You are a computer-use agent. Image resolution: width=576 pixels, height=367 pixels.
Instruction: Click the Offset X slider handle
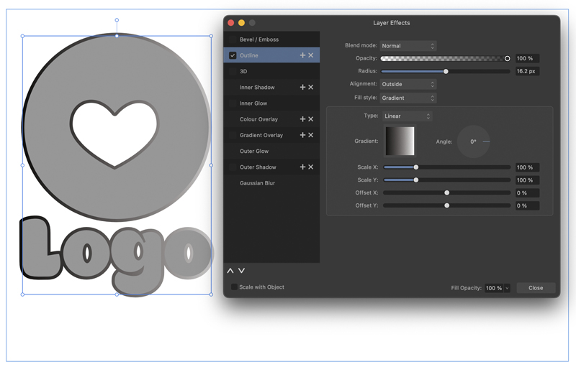tap(446, 192)
